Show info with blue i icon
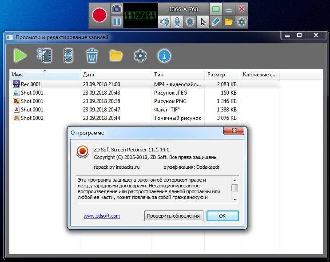 [x=164, y=56]
